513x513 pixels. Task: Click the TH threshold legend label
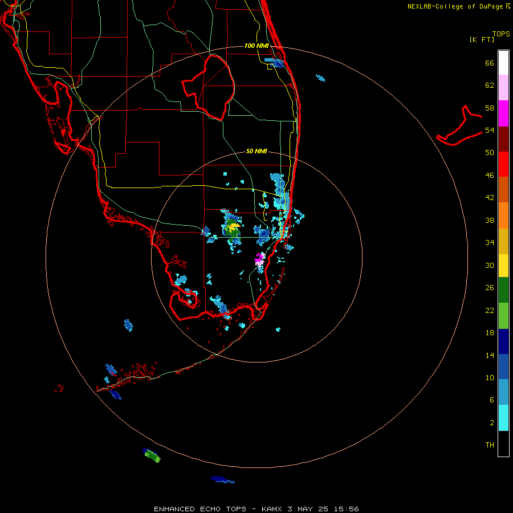point(490,445)
